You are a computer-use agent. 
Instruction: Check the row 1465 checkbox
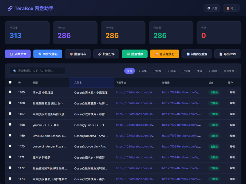pyautogui.click(x=10, y=92)
